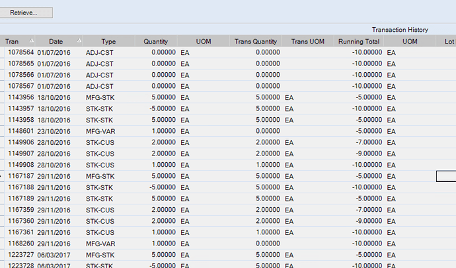Screen dimensions: 456x268
Task: Sort by the Tran column header
Action: coord(17,42)
